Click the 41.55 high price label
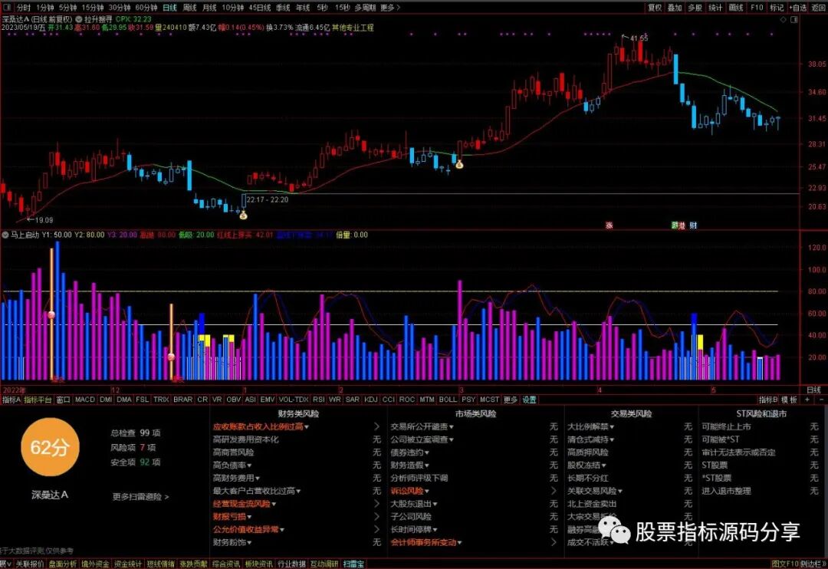The height and width of the screenshot is (569, 828). pos(639,38)
